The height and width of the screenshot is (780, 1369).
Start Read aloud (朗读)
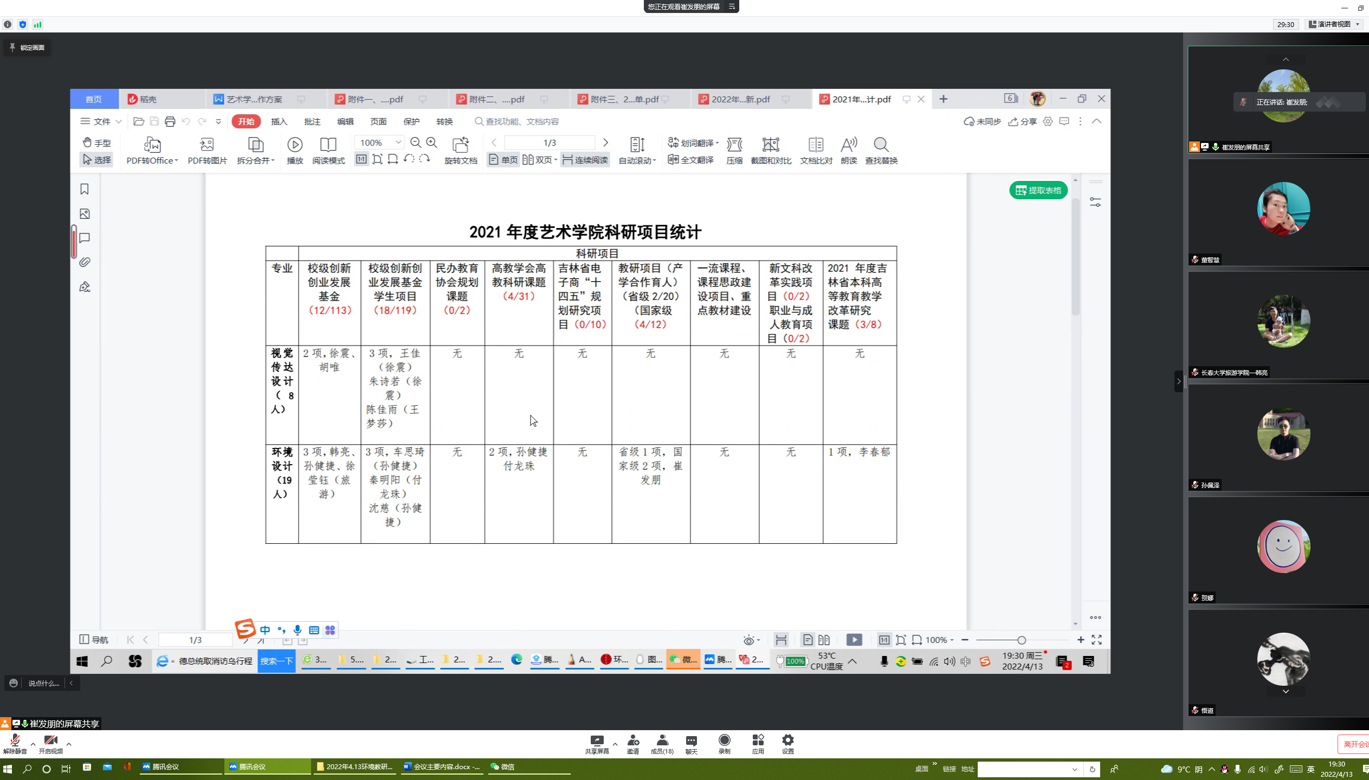pos(849,150)
